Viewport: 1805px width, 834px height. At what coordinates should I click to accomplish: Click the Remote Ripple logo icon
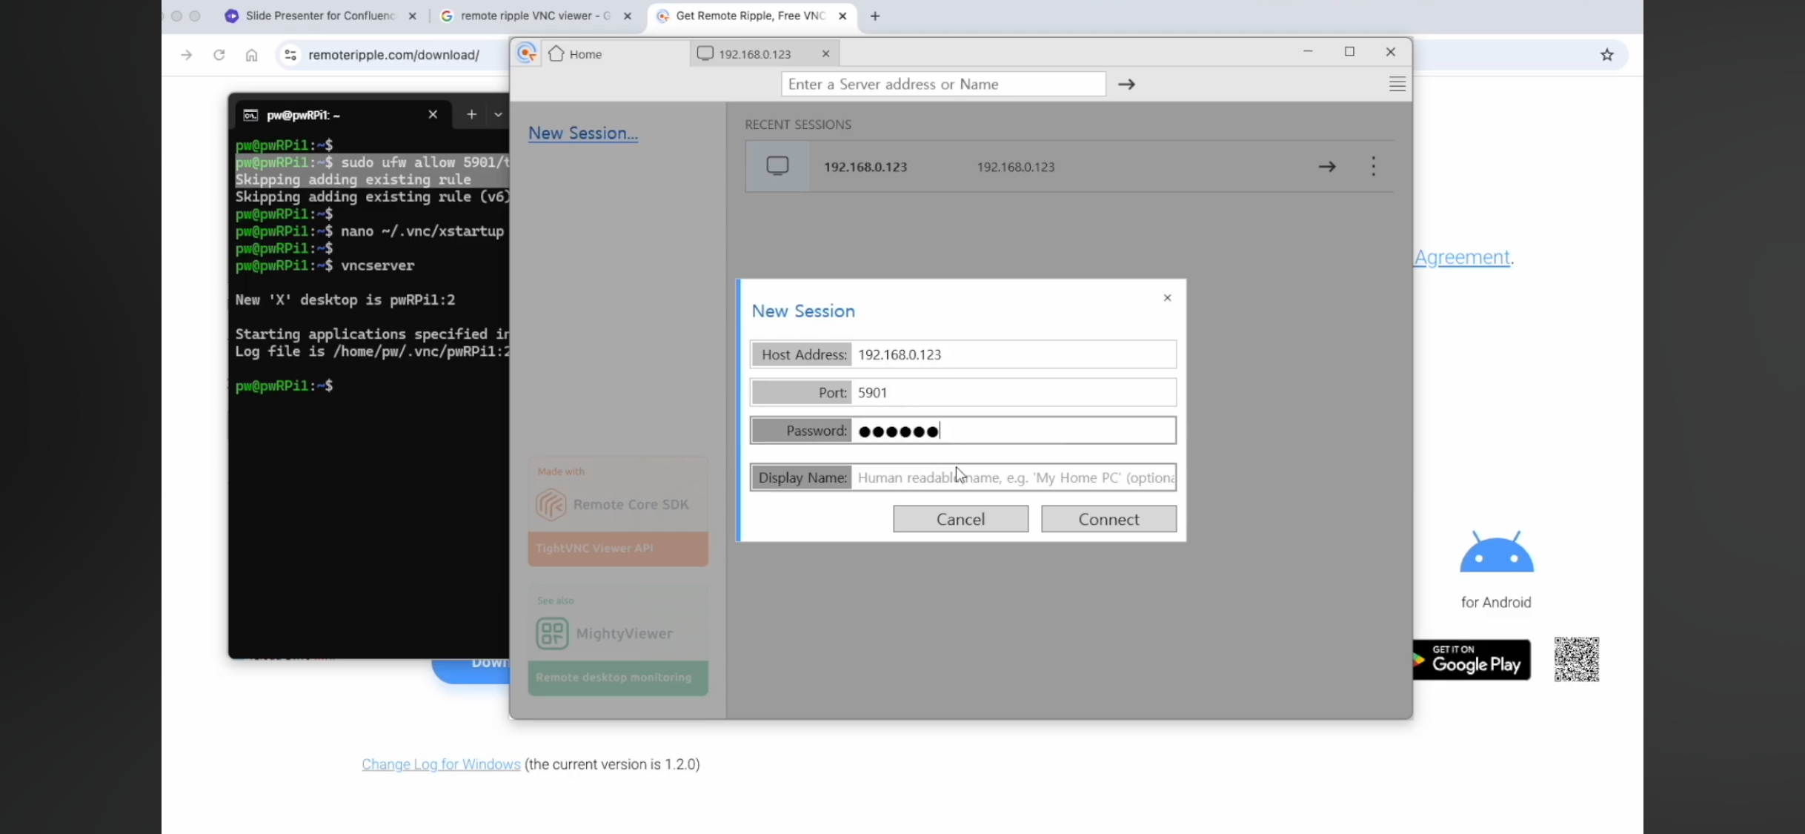tap(526, 53)
